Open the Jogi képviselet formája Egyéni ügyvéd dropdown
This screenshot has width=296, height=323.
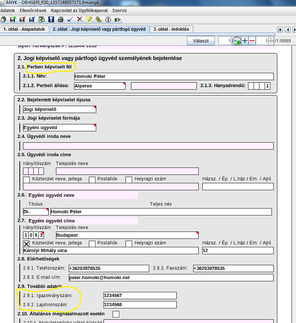tap(60, 128)
